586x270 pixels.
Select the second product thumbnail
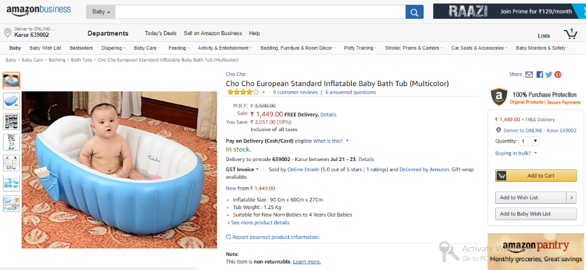point(11,101)
